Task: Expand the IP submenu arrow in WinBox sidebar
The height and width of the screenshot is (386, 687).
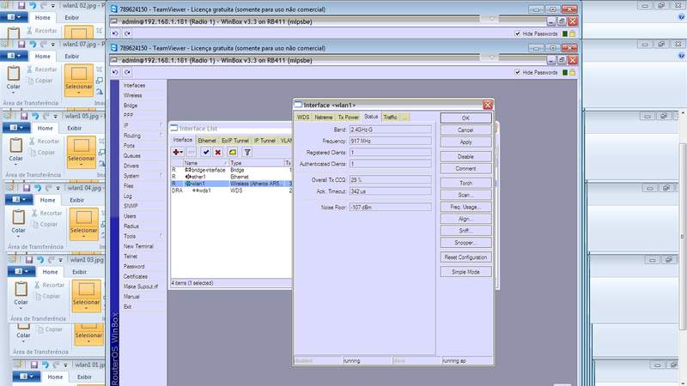Action: pos(161,125)
